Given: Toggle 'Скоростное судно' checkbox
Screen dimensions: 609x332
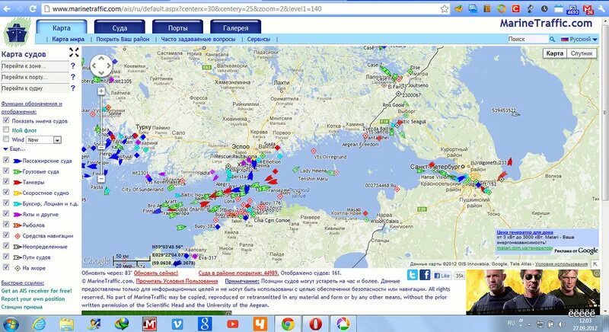Looking at the screenshot, I should pos(6,192).
